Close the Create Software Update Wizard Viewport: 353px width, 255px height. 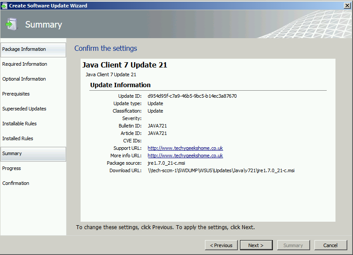point(347,6)
